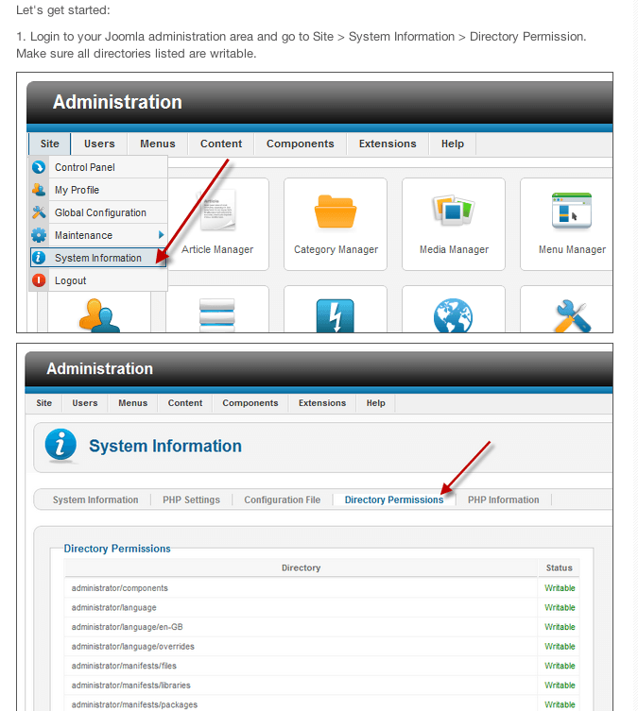Switch to the PHP Information tab
638x711 pixels.
503,499
